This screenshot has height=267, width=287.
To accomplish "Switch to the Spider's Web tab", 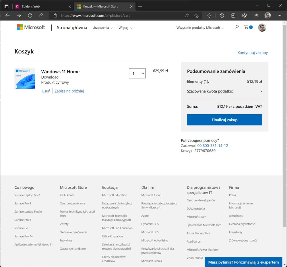I will tap(43, 6).
